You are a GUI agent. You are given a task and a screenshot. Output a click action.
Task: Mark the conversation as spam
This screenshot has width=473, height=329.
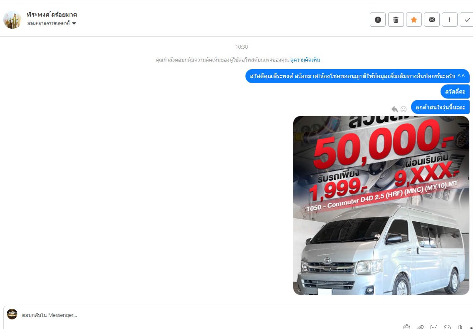pos(378,20)
